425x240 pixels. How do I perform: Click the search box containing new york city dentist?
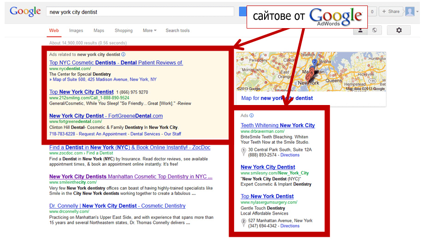(140, 12)
